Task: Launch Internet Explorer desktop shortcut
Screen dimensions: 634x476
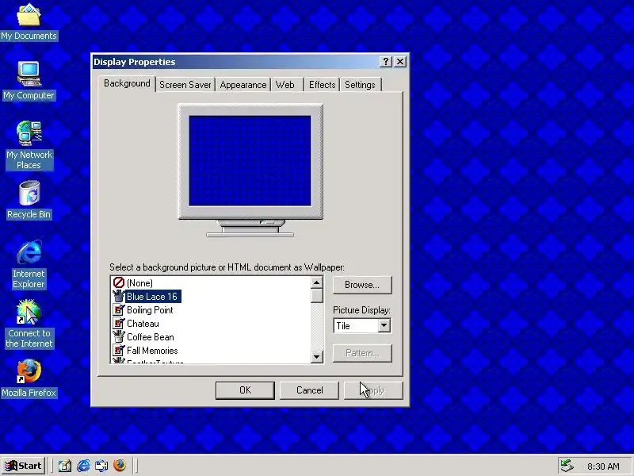Action: (29, 264)
